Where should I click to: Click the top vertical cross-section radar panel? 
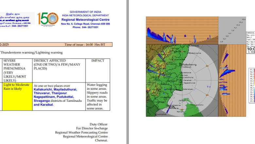tap(181, 30)
